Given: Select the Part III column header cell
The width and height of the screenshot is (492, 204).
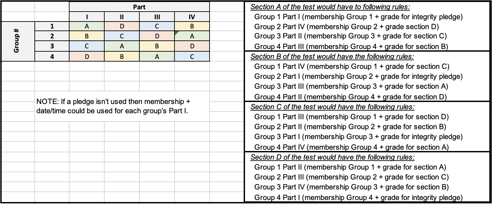Looking at the screenshot, I should [x=157, y=17].
